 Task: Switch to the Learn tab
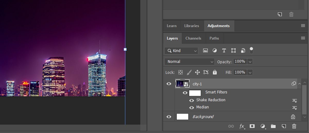click(171, 26)
